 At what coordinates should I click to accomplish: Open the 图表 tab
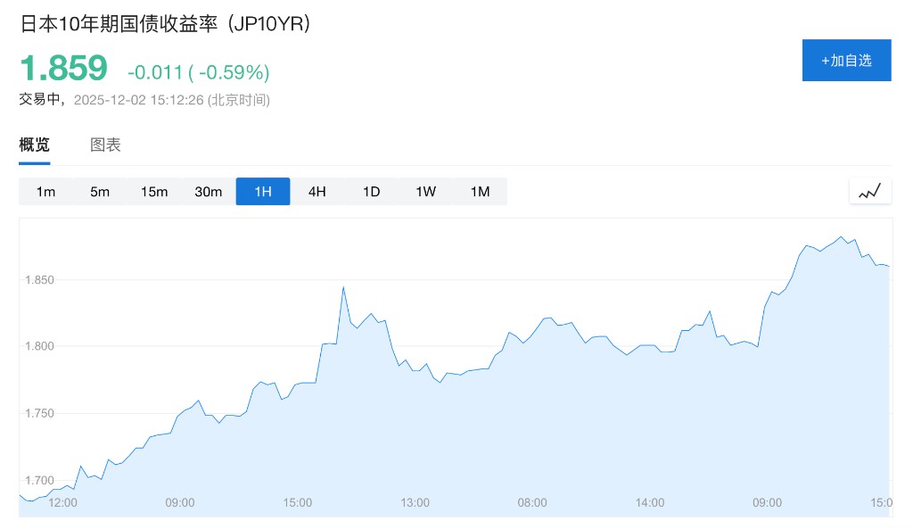tap(105, 145)
